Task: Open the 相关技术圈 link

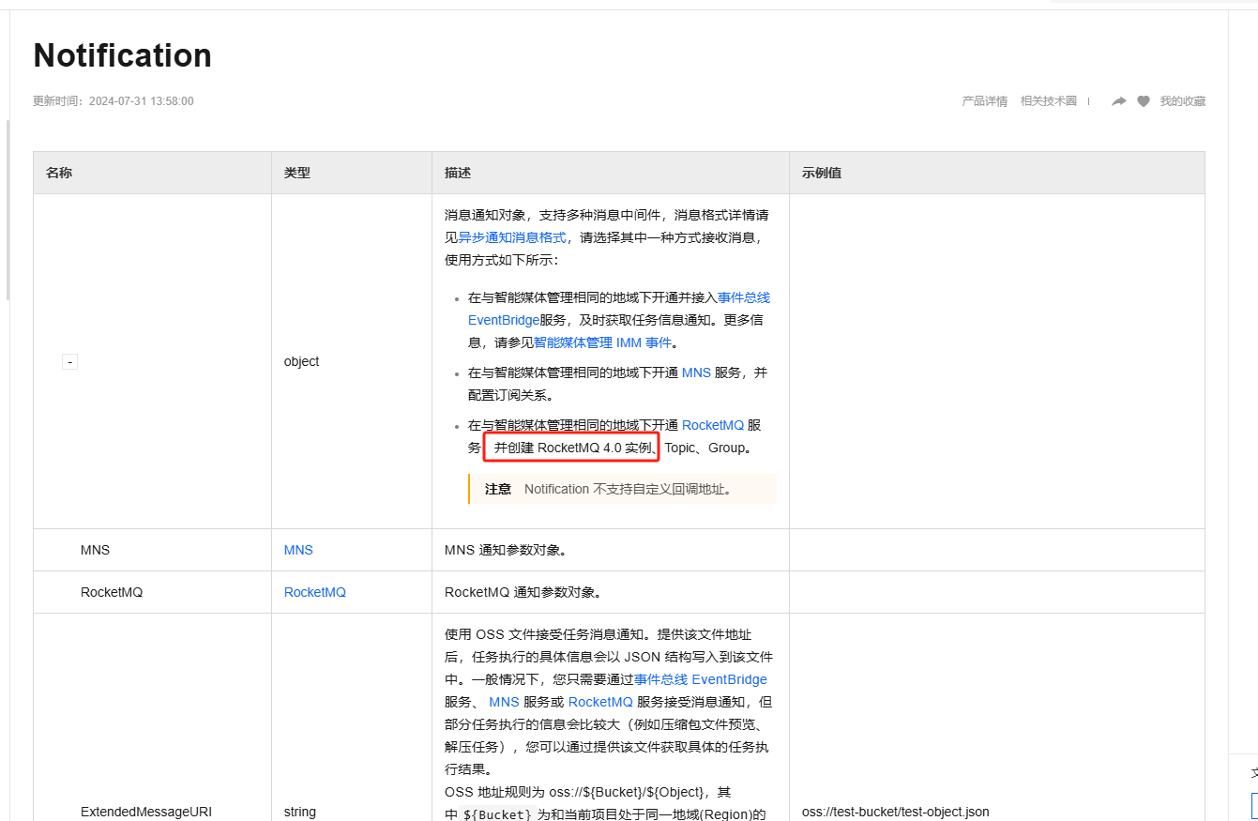Action: tap(1049, 101)
